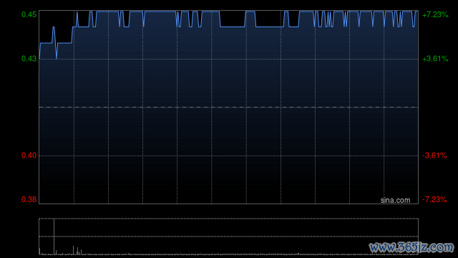Click the +7.23% percentage label
The height and width of the screenshot is (258, 458).
pyautogui.click(x=435, y=14)
